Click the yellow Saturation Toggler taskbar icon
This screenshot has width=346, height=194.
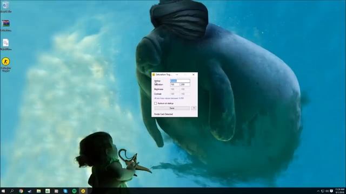coord(83,191)
